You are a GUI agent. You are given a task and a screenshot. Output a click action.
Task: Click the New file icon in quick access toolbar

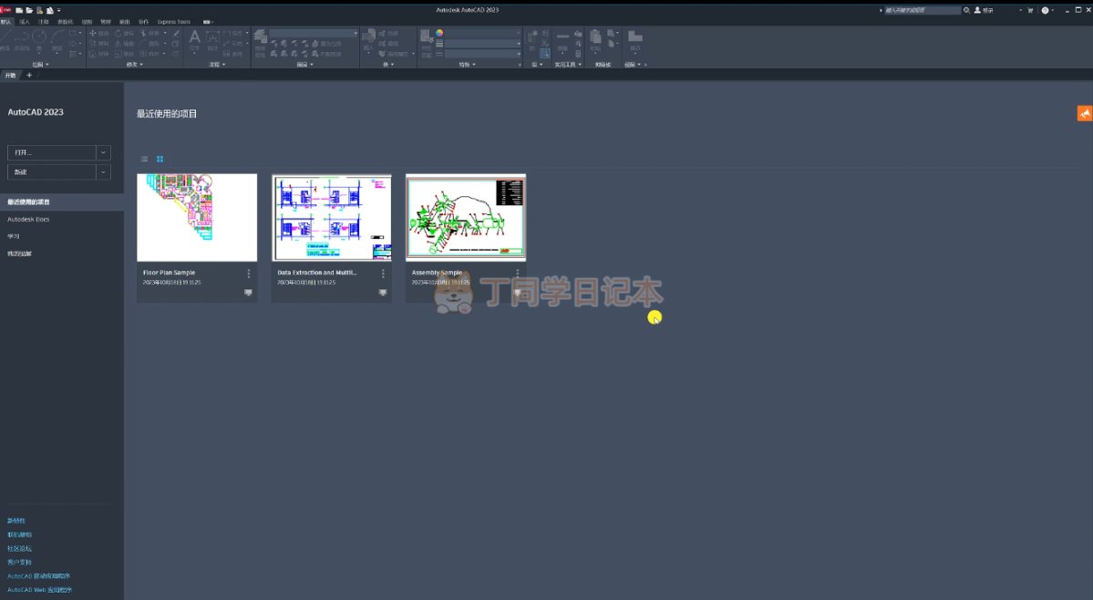(x=19, y=10)
